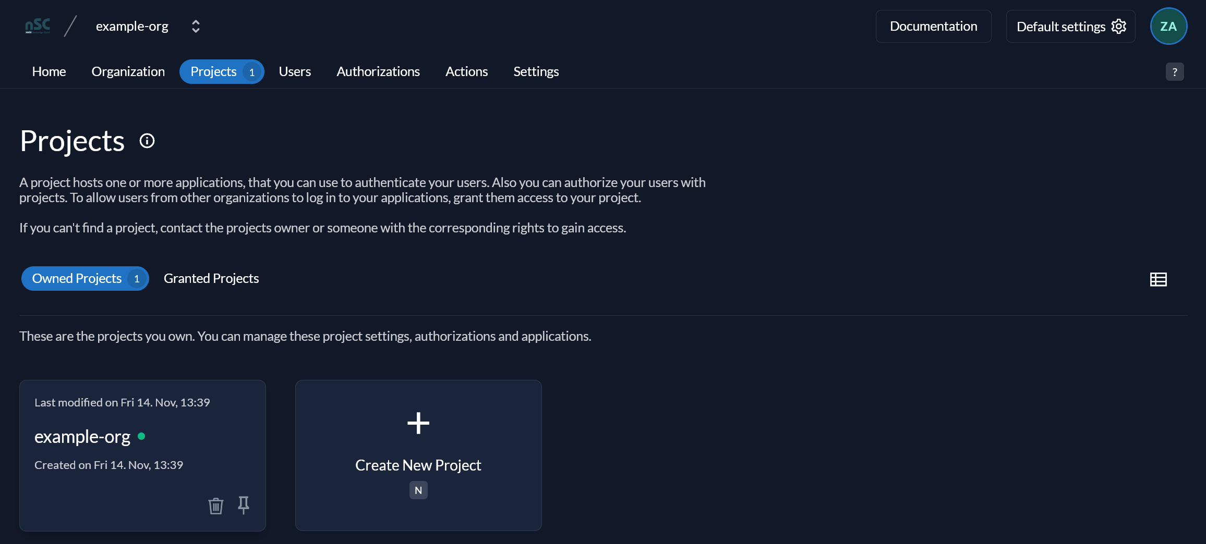This screenshot has height=544, width=1206.
Task: Click the N keyboard shortcut badge
Action: pos(418,490)
